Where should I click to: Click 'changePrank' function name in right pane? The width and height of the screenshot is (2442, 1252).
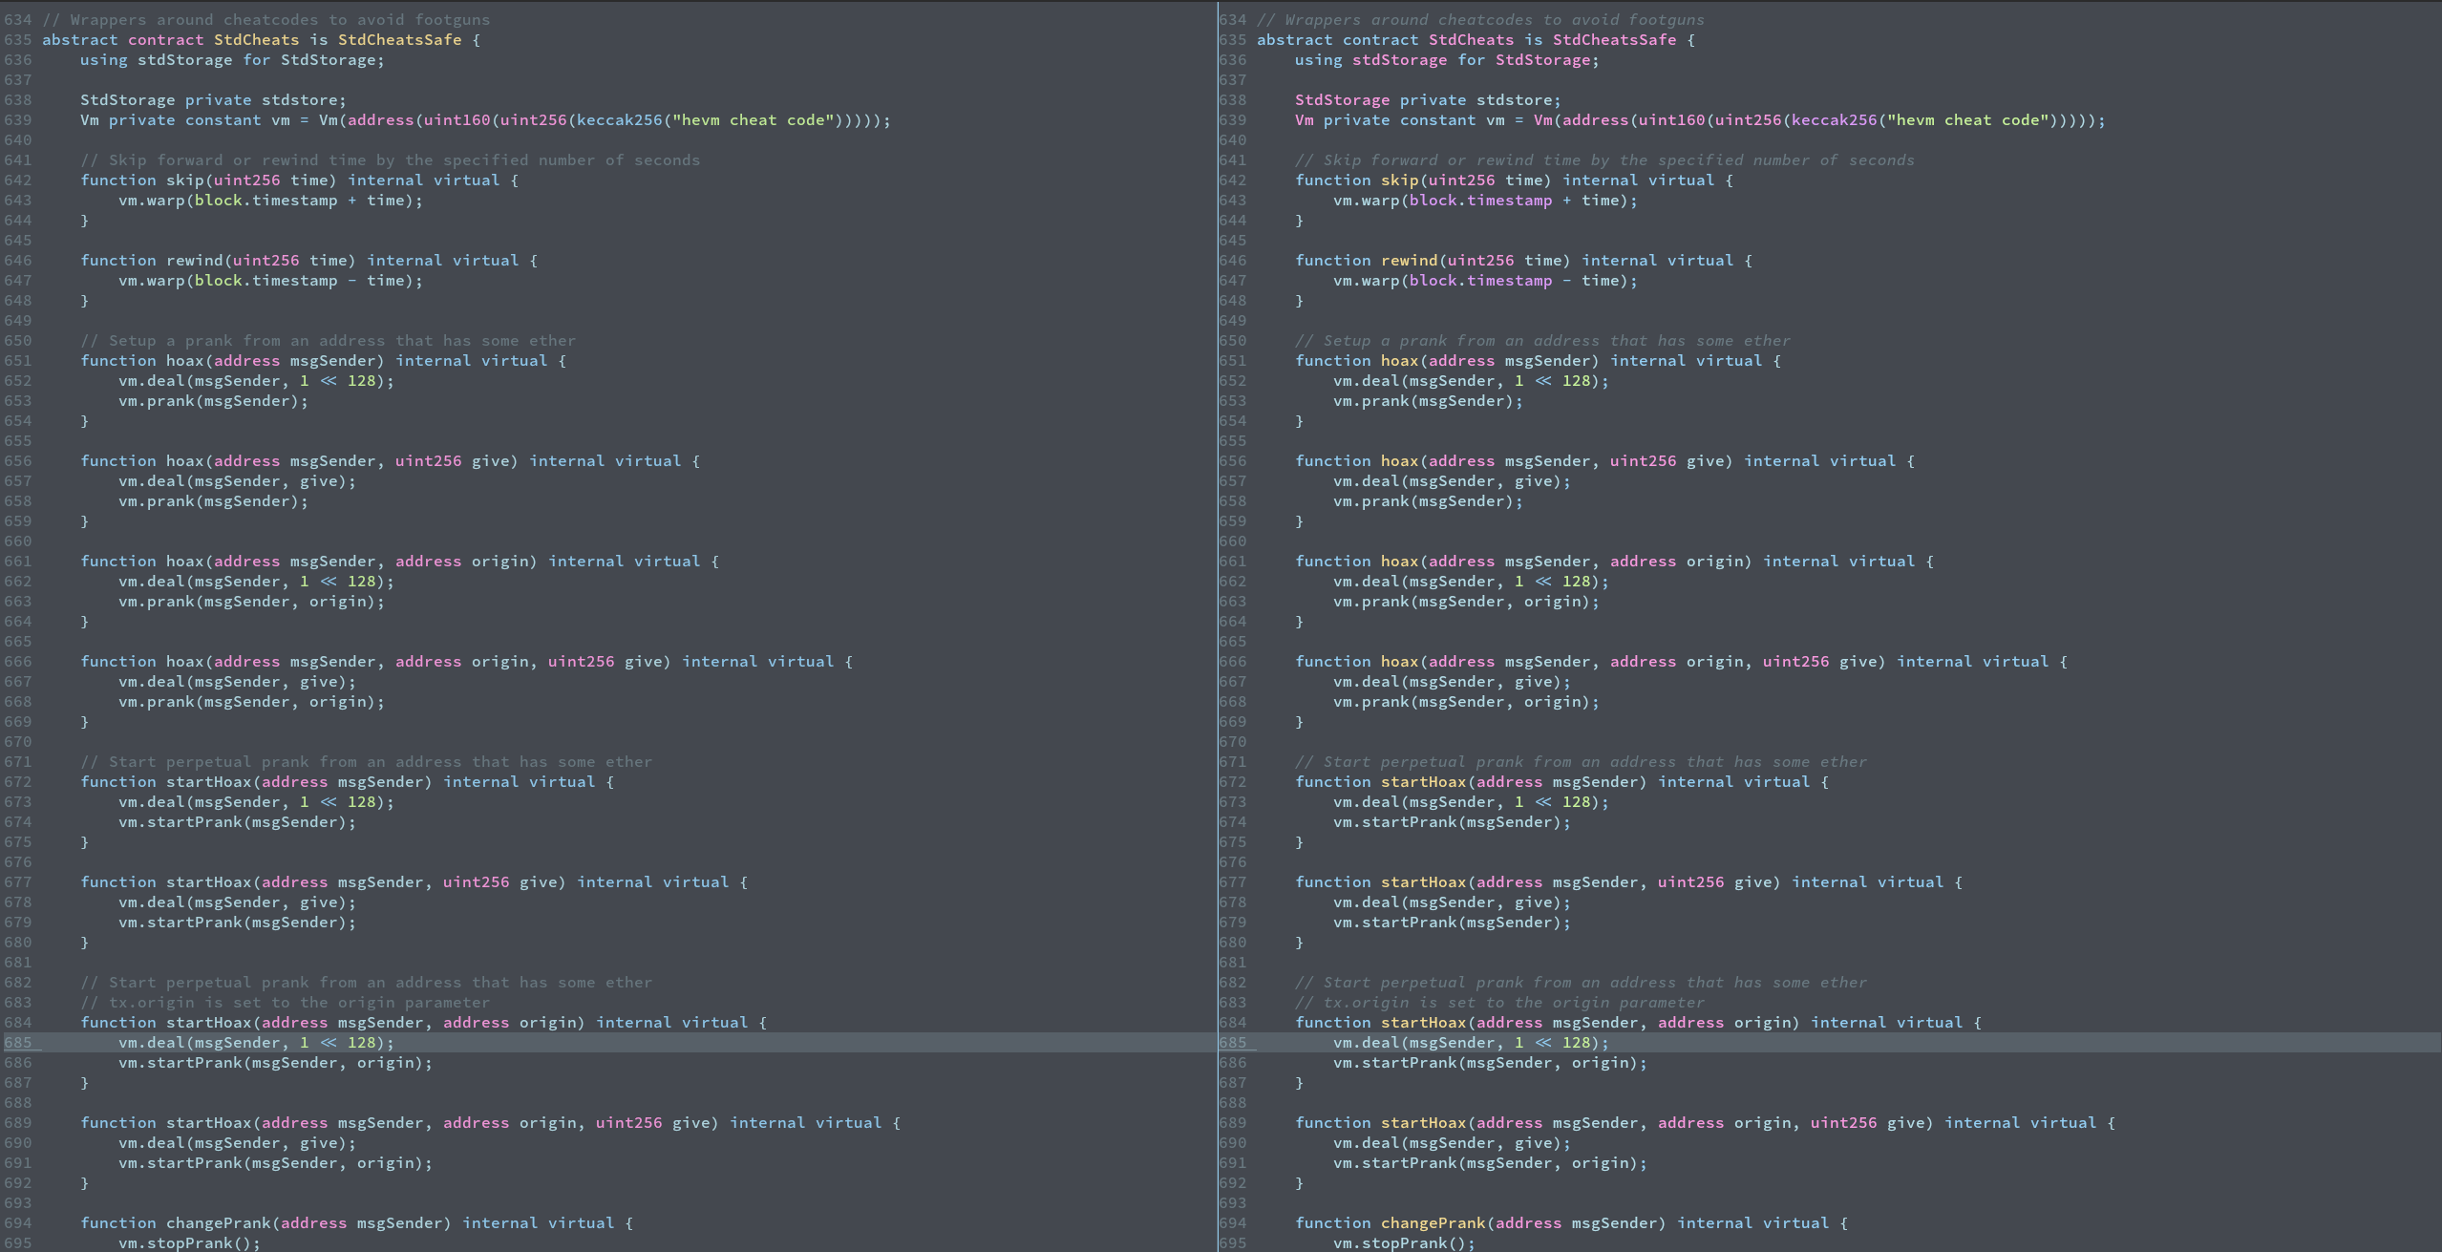point(1433,1223)
